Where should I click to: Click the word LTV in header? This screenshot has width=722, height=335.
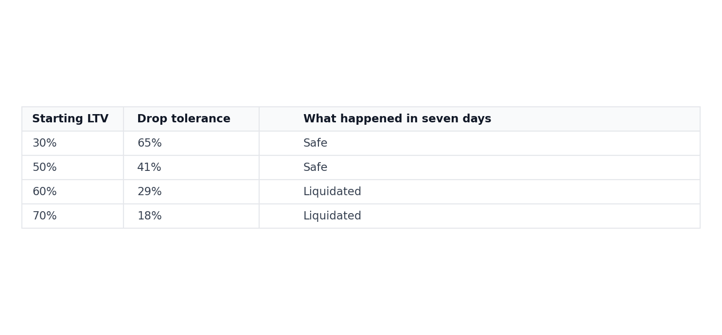coord(98,119)
